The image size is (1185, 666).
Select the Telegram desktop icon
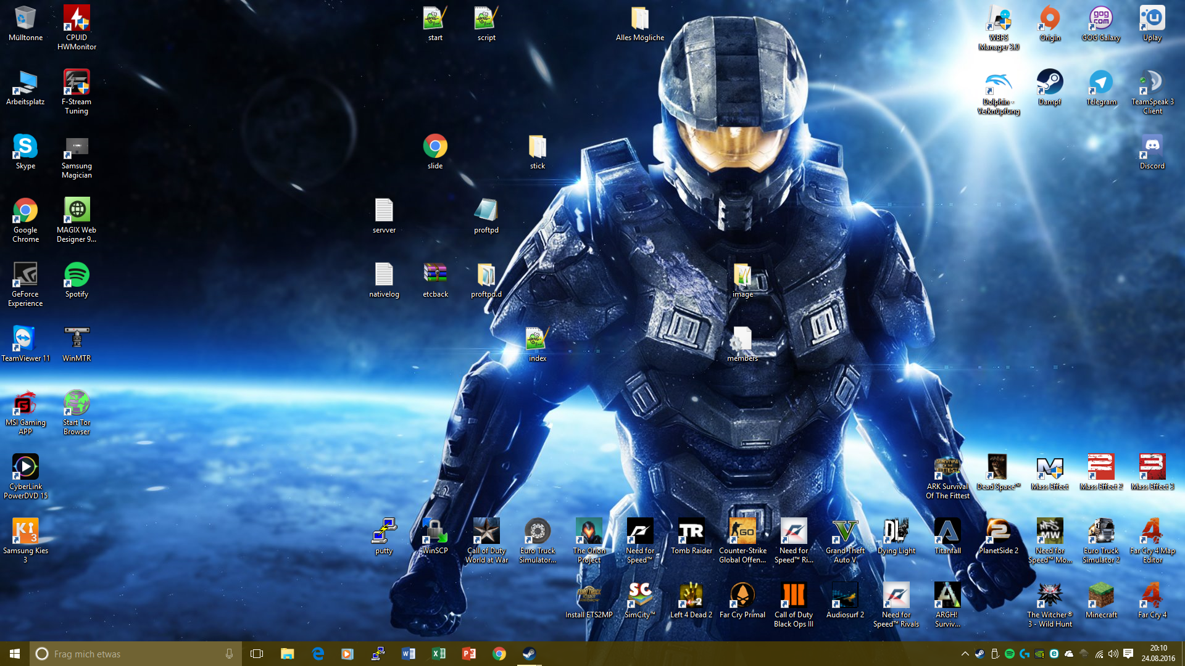pyautogui.click(x=1100, y=83)
